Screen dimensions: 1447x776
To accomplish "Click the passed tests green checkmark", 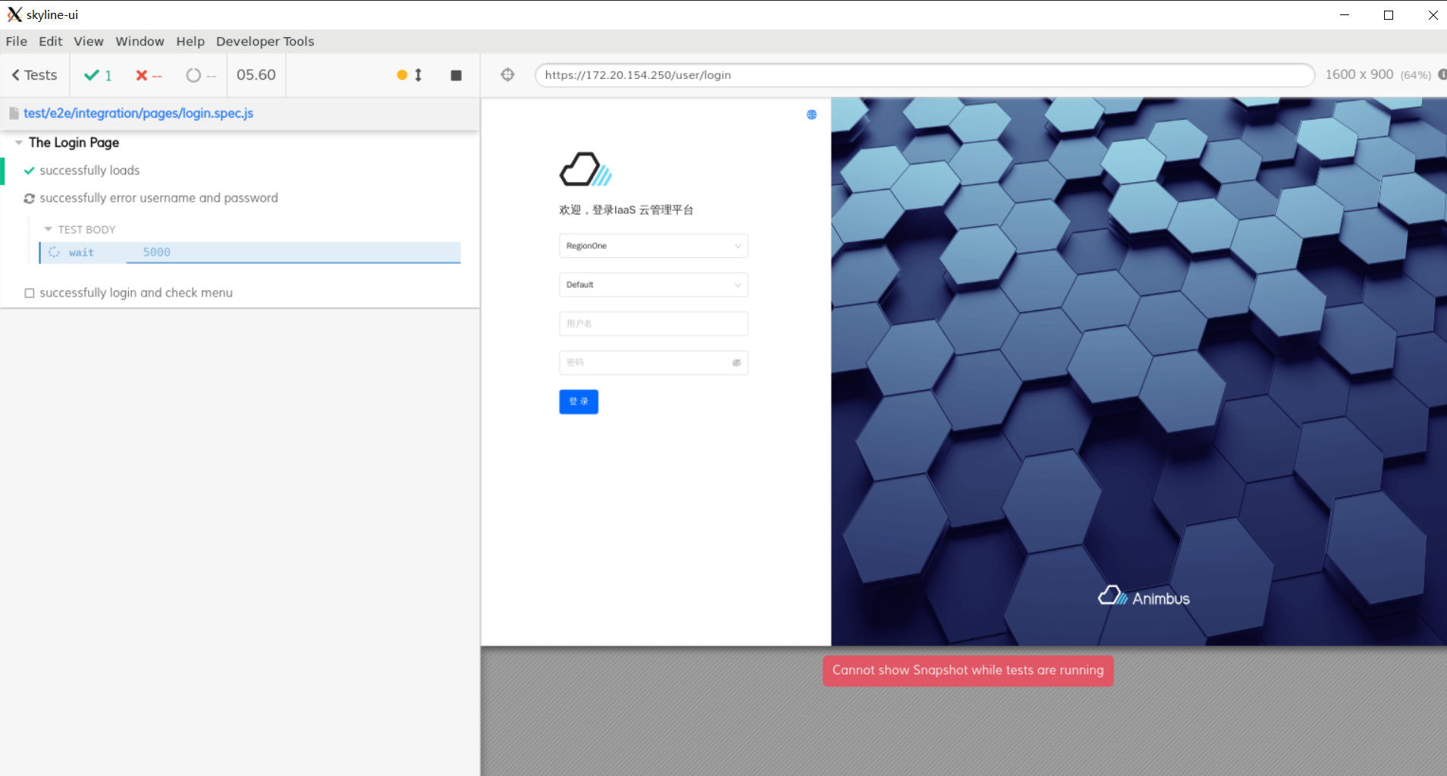I will [92, 75].
